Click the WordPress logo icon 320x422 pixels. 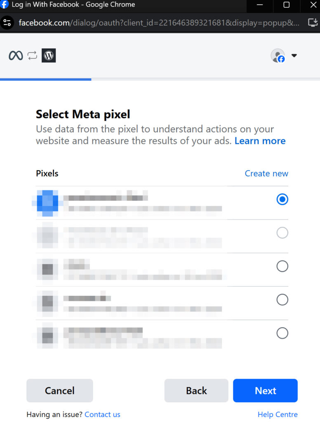coord(49,55)
